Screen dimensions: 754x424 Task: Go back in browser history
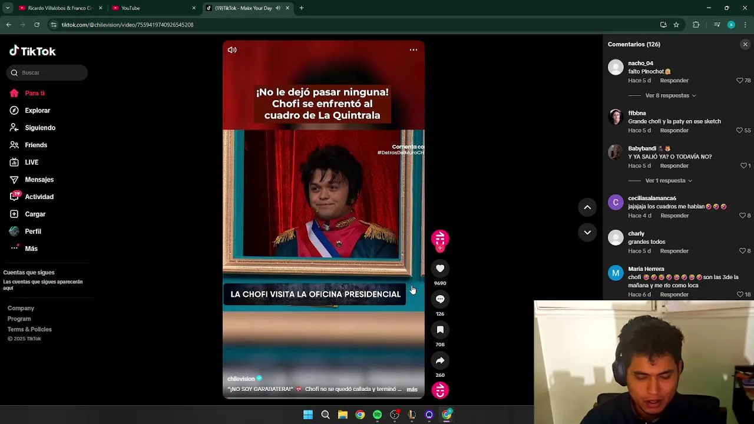[x=9, y=25]
